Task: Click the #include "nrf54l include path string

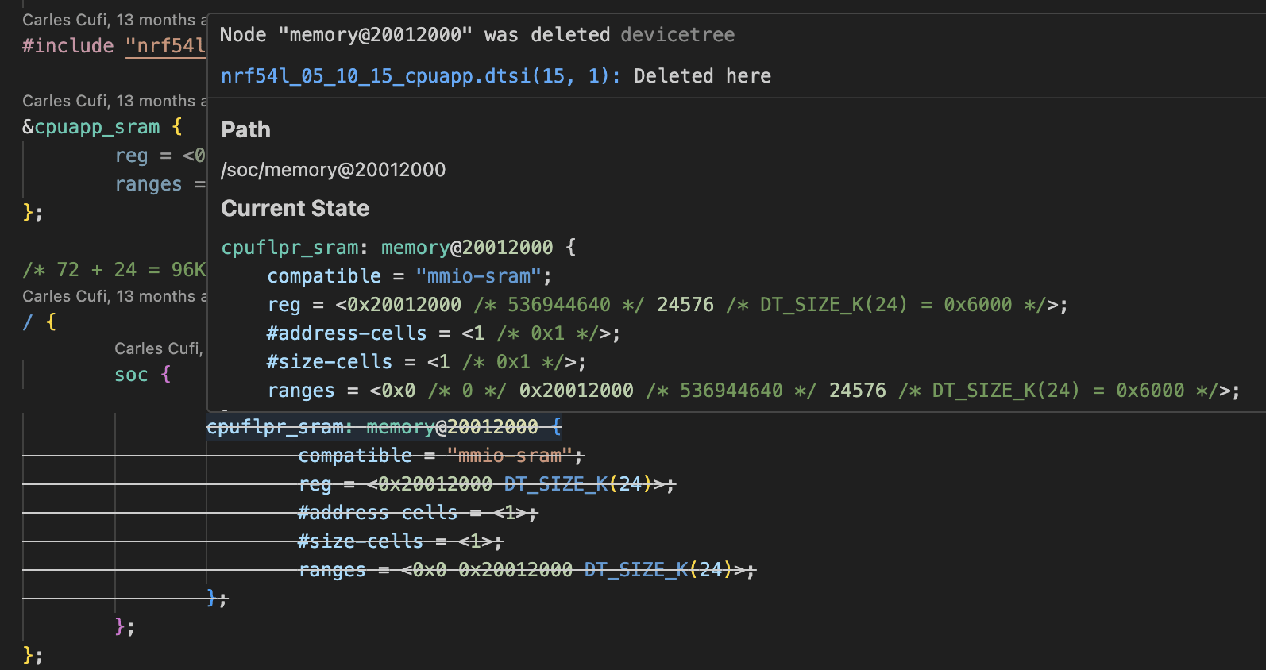Action: point(166,46)
